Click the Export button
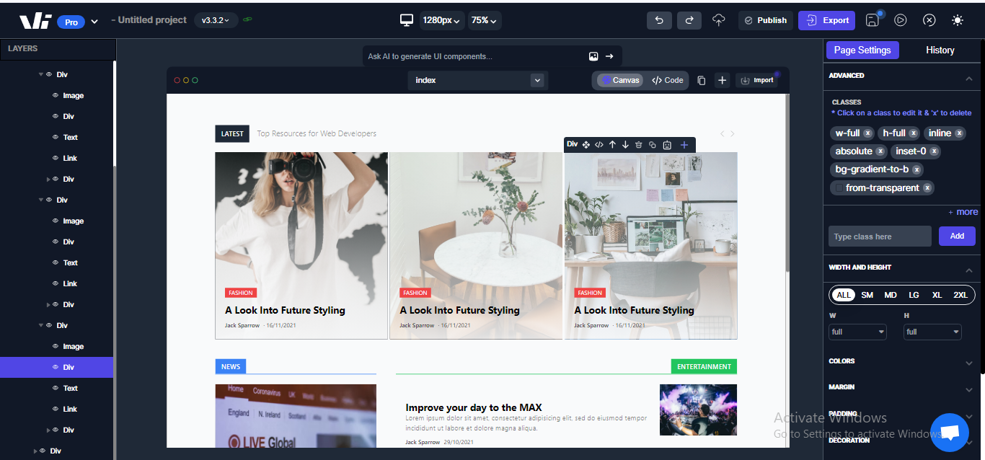Viewport: 985px width, 460px height. click(x=826, y=20)
